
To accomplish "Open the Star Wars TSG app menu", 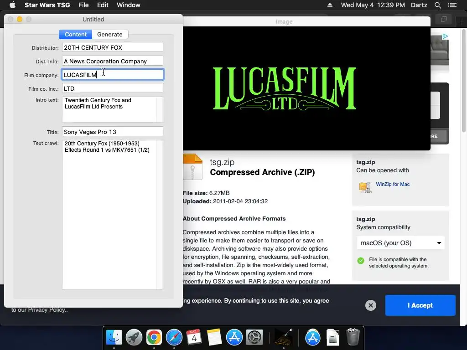I will coord(47,5).
